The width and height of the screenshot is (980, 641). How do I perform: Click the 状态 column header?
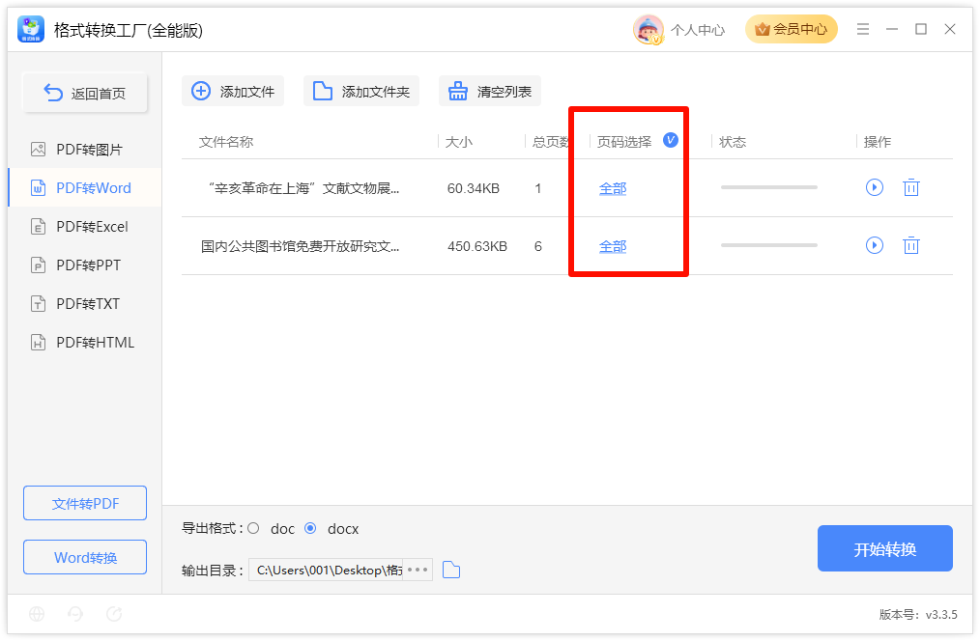733,142
